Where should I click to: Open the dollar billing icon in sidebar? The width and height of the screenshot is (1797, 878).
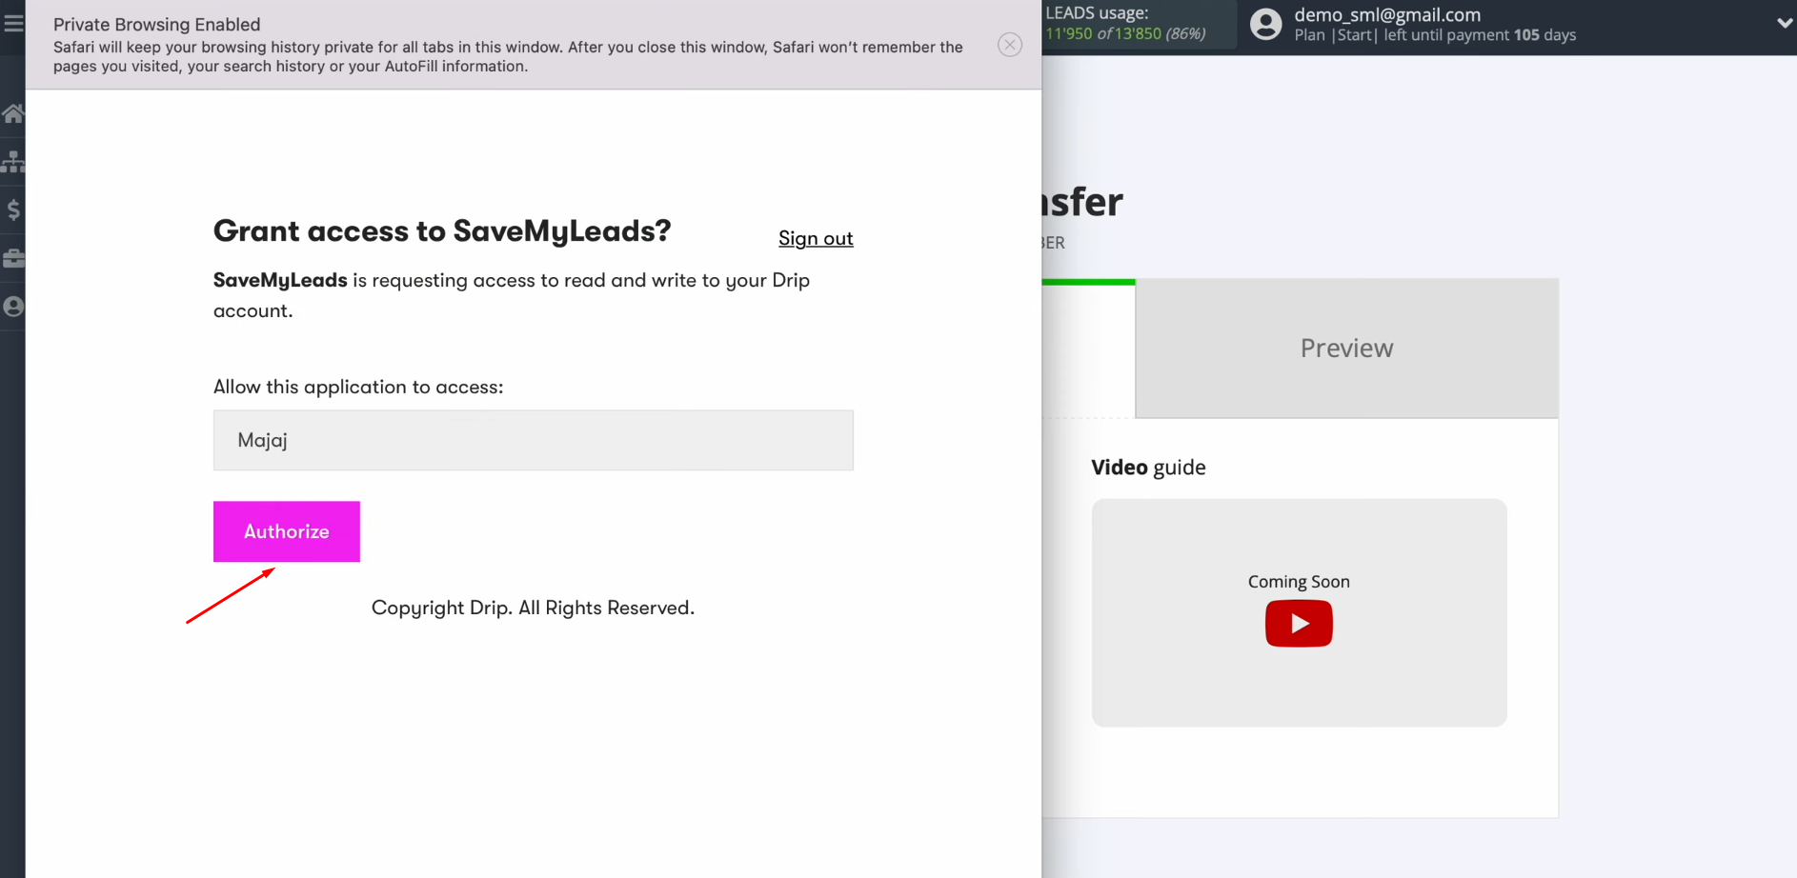pos(12,210)
